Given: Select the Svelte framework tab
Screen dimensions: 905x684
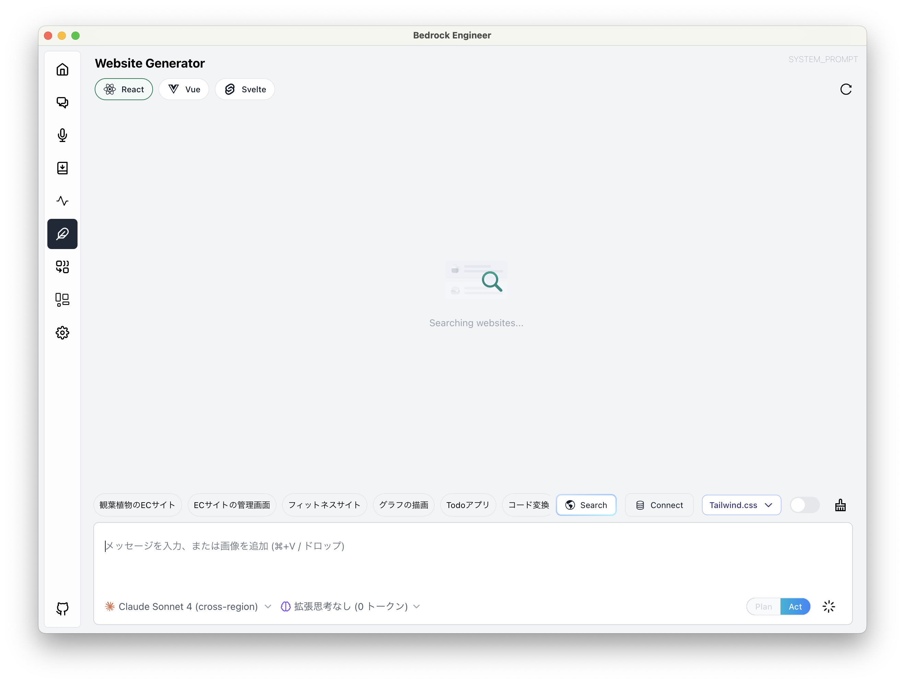Looking at the screenshot, I should tap(245, 89).
